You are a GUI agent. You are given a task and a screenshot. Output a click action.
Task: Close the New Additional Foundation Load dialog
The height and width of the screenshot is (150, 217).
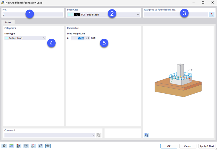click(212, 3)
